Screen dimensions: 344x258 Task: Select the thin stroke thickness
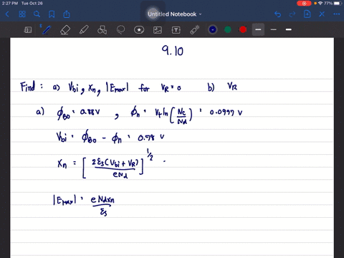click(274, 29)
